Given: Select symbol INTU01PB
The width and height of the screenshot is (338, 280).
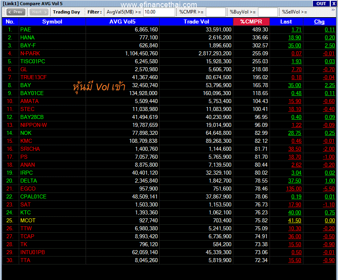Looking at the screenshot, I should 33,253.
